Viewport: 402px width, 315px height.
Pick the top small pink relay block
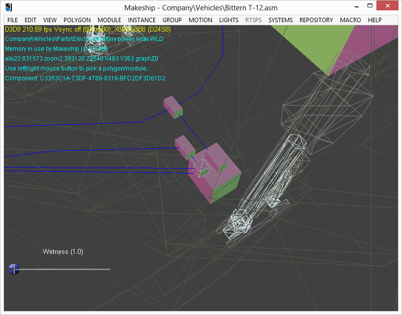point(173,107)
